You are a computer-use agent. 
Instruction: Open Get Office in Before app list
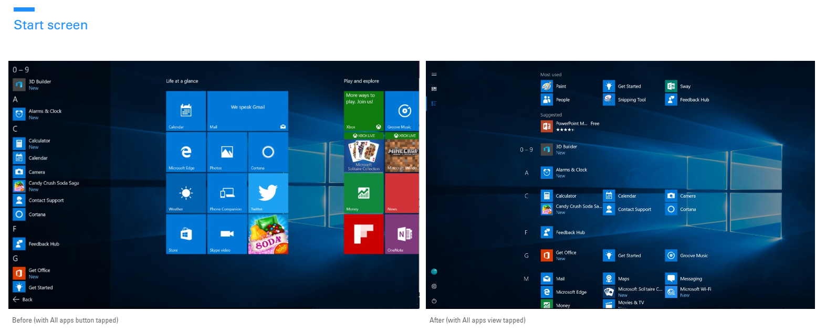32,273
